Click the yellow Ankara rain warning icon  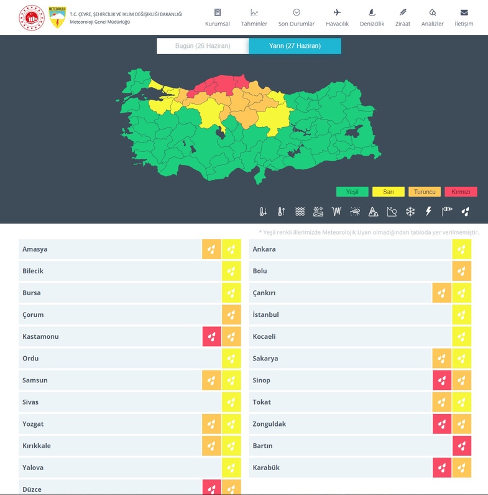coord(462,249)
